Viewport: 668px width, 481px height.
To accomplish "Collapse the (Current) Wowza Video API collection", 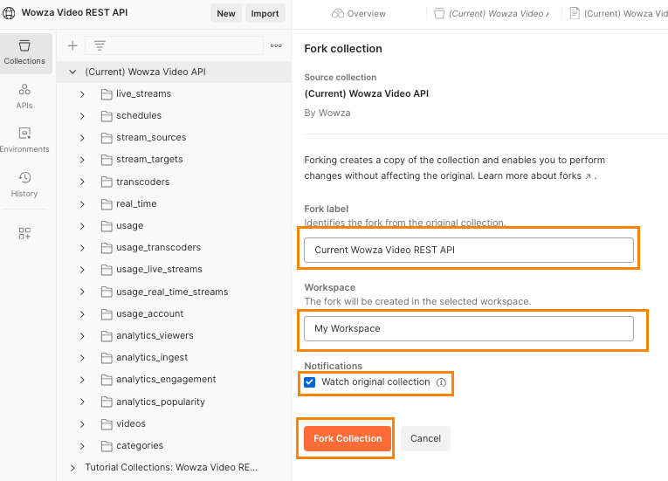I will (72, 72).
